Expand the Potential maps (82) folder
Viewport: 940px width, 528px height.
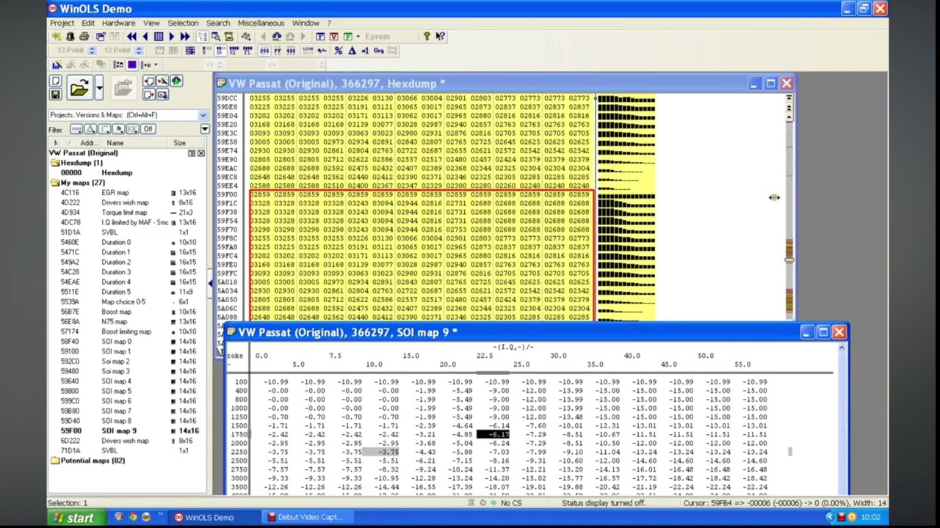[x=55, y=461]
